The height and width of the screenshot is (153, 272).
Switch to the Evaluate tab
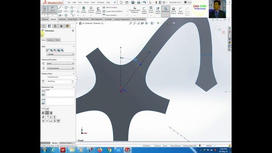point(108,19)
